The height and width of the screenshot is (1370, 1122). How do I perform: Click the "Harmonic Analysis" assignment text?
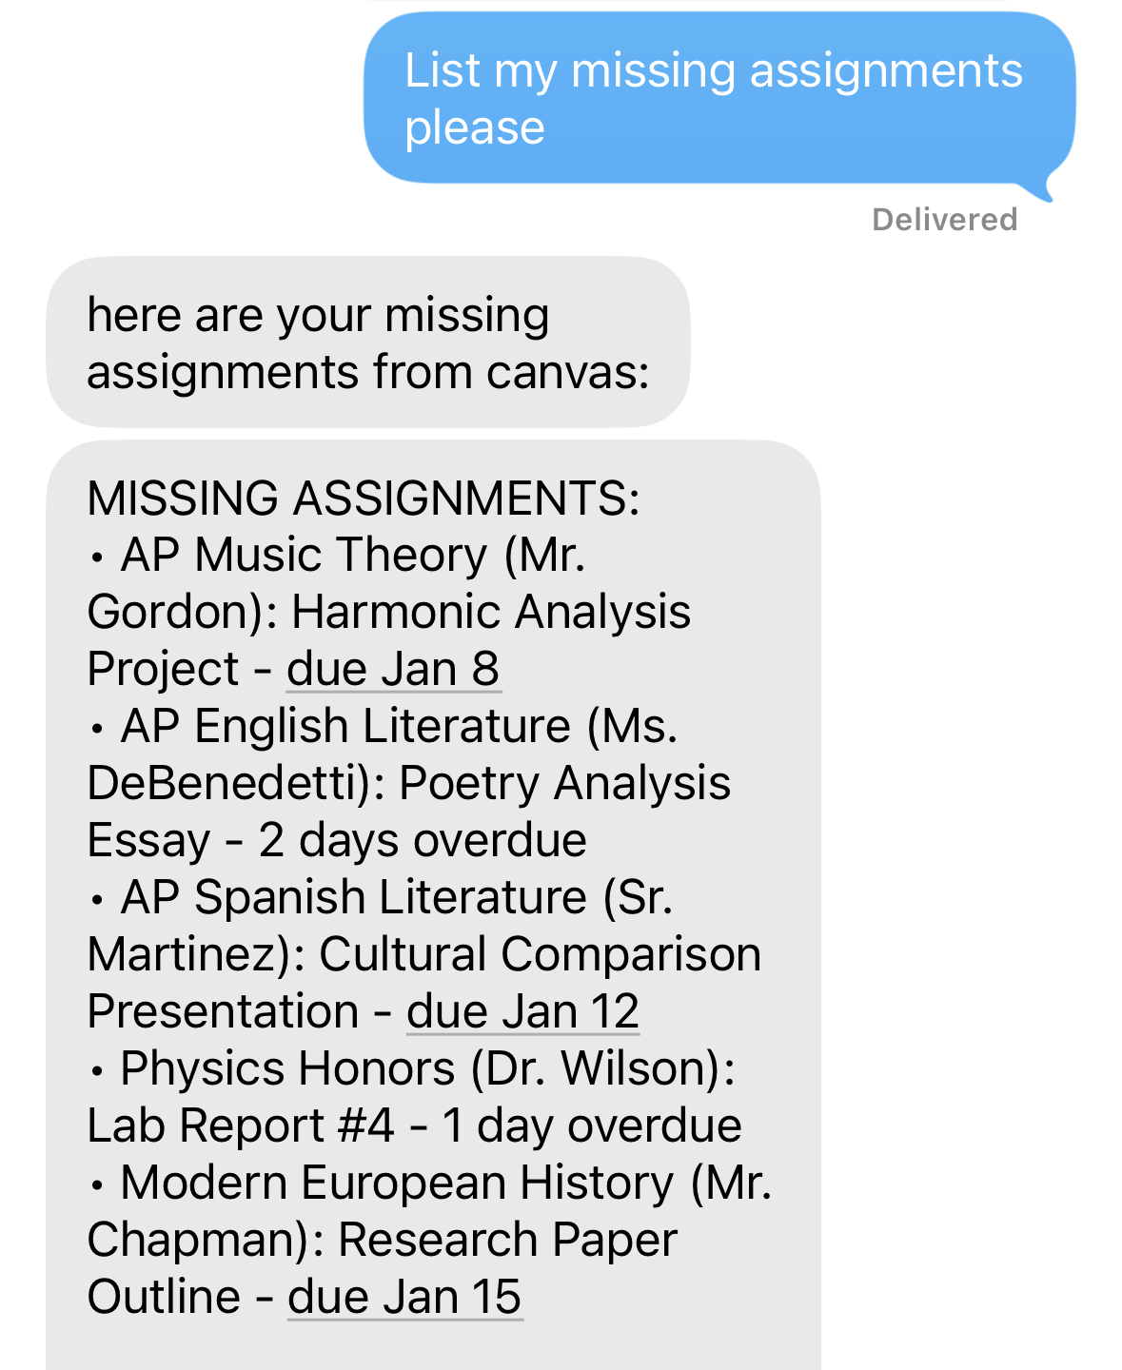click(491, 612)
